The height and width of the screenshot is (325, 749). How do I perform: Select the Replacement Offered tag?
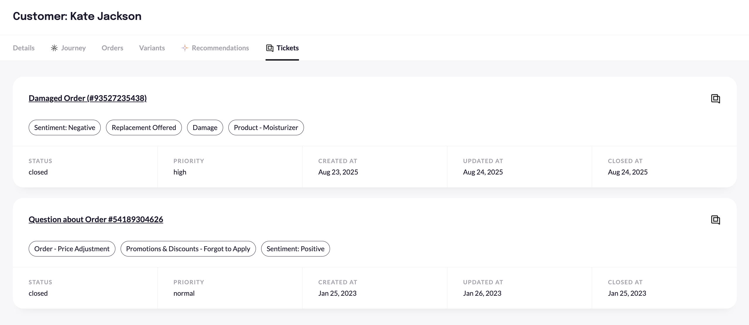(x=144, y=127)
